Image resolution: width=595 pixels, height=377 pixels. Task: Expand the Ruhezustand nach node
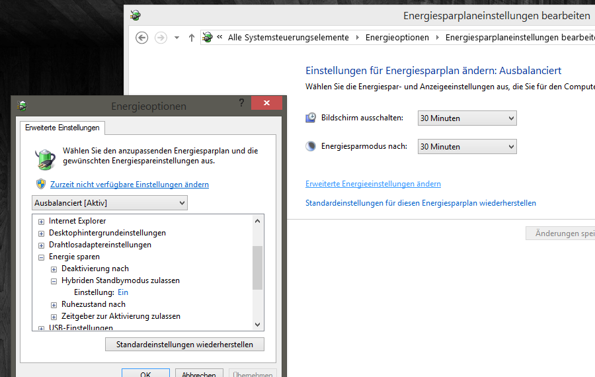click(x=54, y=305)
